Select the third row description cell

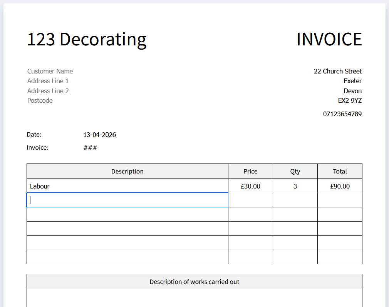coord(127,214)
